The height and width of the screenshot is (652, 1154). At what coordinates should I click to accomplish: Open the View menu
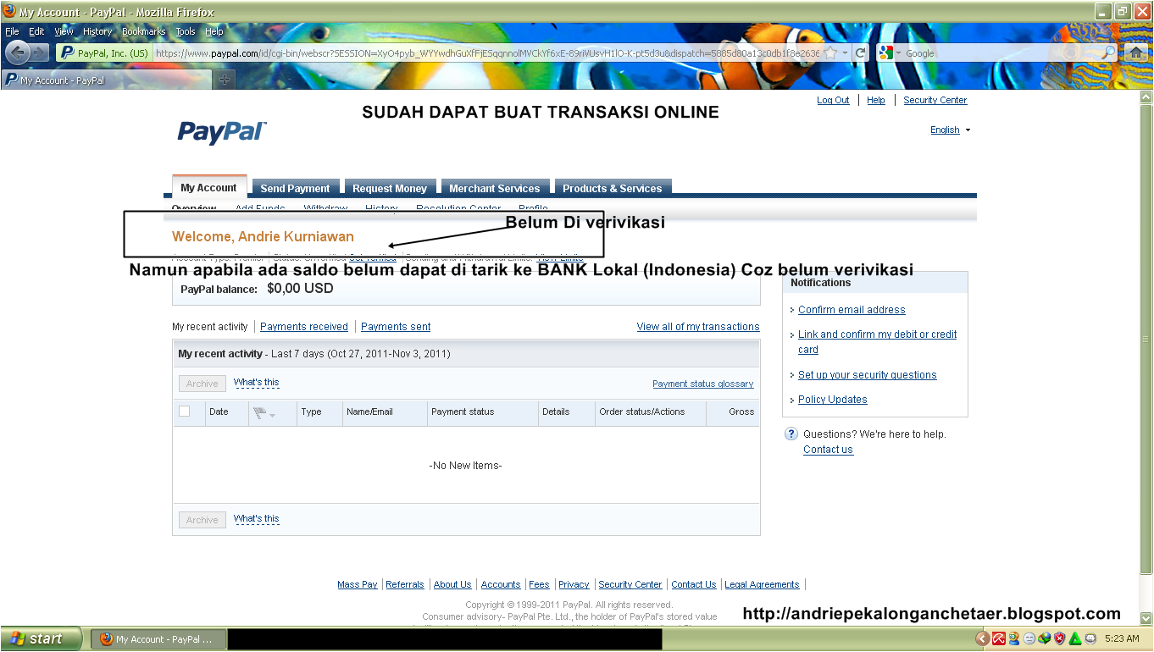click(x=64, y=31)
